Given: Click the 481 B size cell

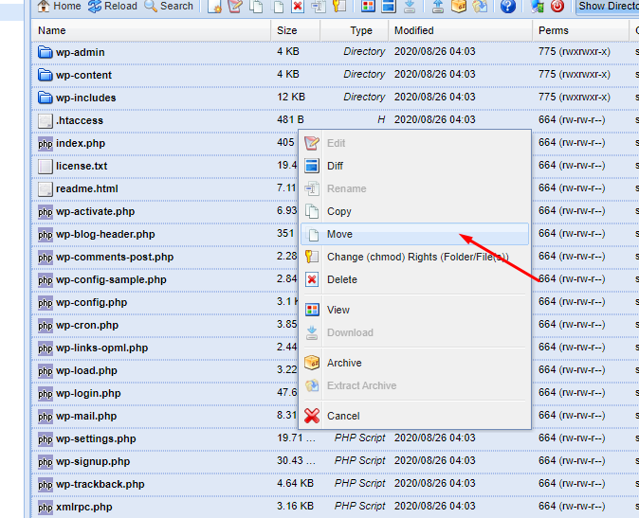Looking at the screenshot, I should coord(290,120).
